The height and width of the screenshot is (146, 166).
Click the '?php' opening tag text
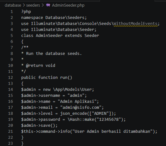click(x=26, y=12)
